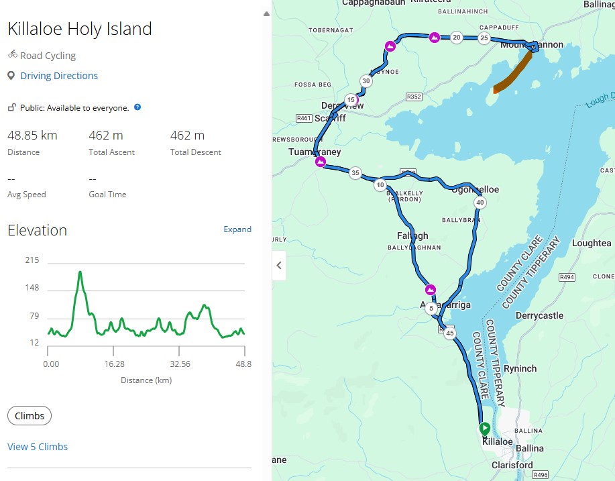Click the climb marker above kilometer 5

tap(431, 289)
